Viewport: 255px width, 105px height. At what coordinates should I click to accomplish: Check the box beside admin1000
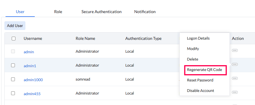(13, 79)
